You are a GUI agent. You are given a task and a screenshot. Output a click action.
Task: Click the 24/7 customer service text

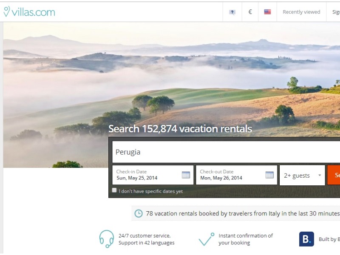tap(146, 239)
